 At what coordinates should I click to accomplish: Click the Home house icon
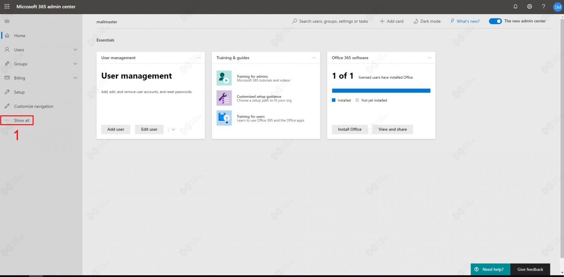tap(7, 35)
